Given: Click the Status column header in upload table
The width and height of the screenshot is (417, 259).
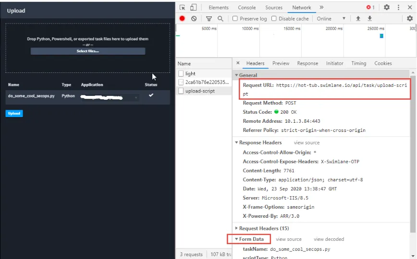Looking at the screenshot, I should point(151,85).
